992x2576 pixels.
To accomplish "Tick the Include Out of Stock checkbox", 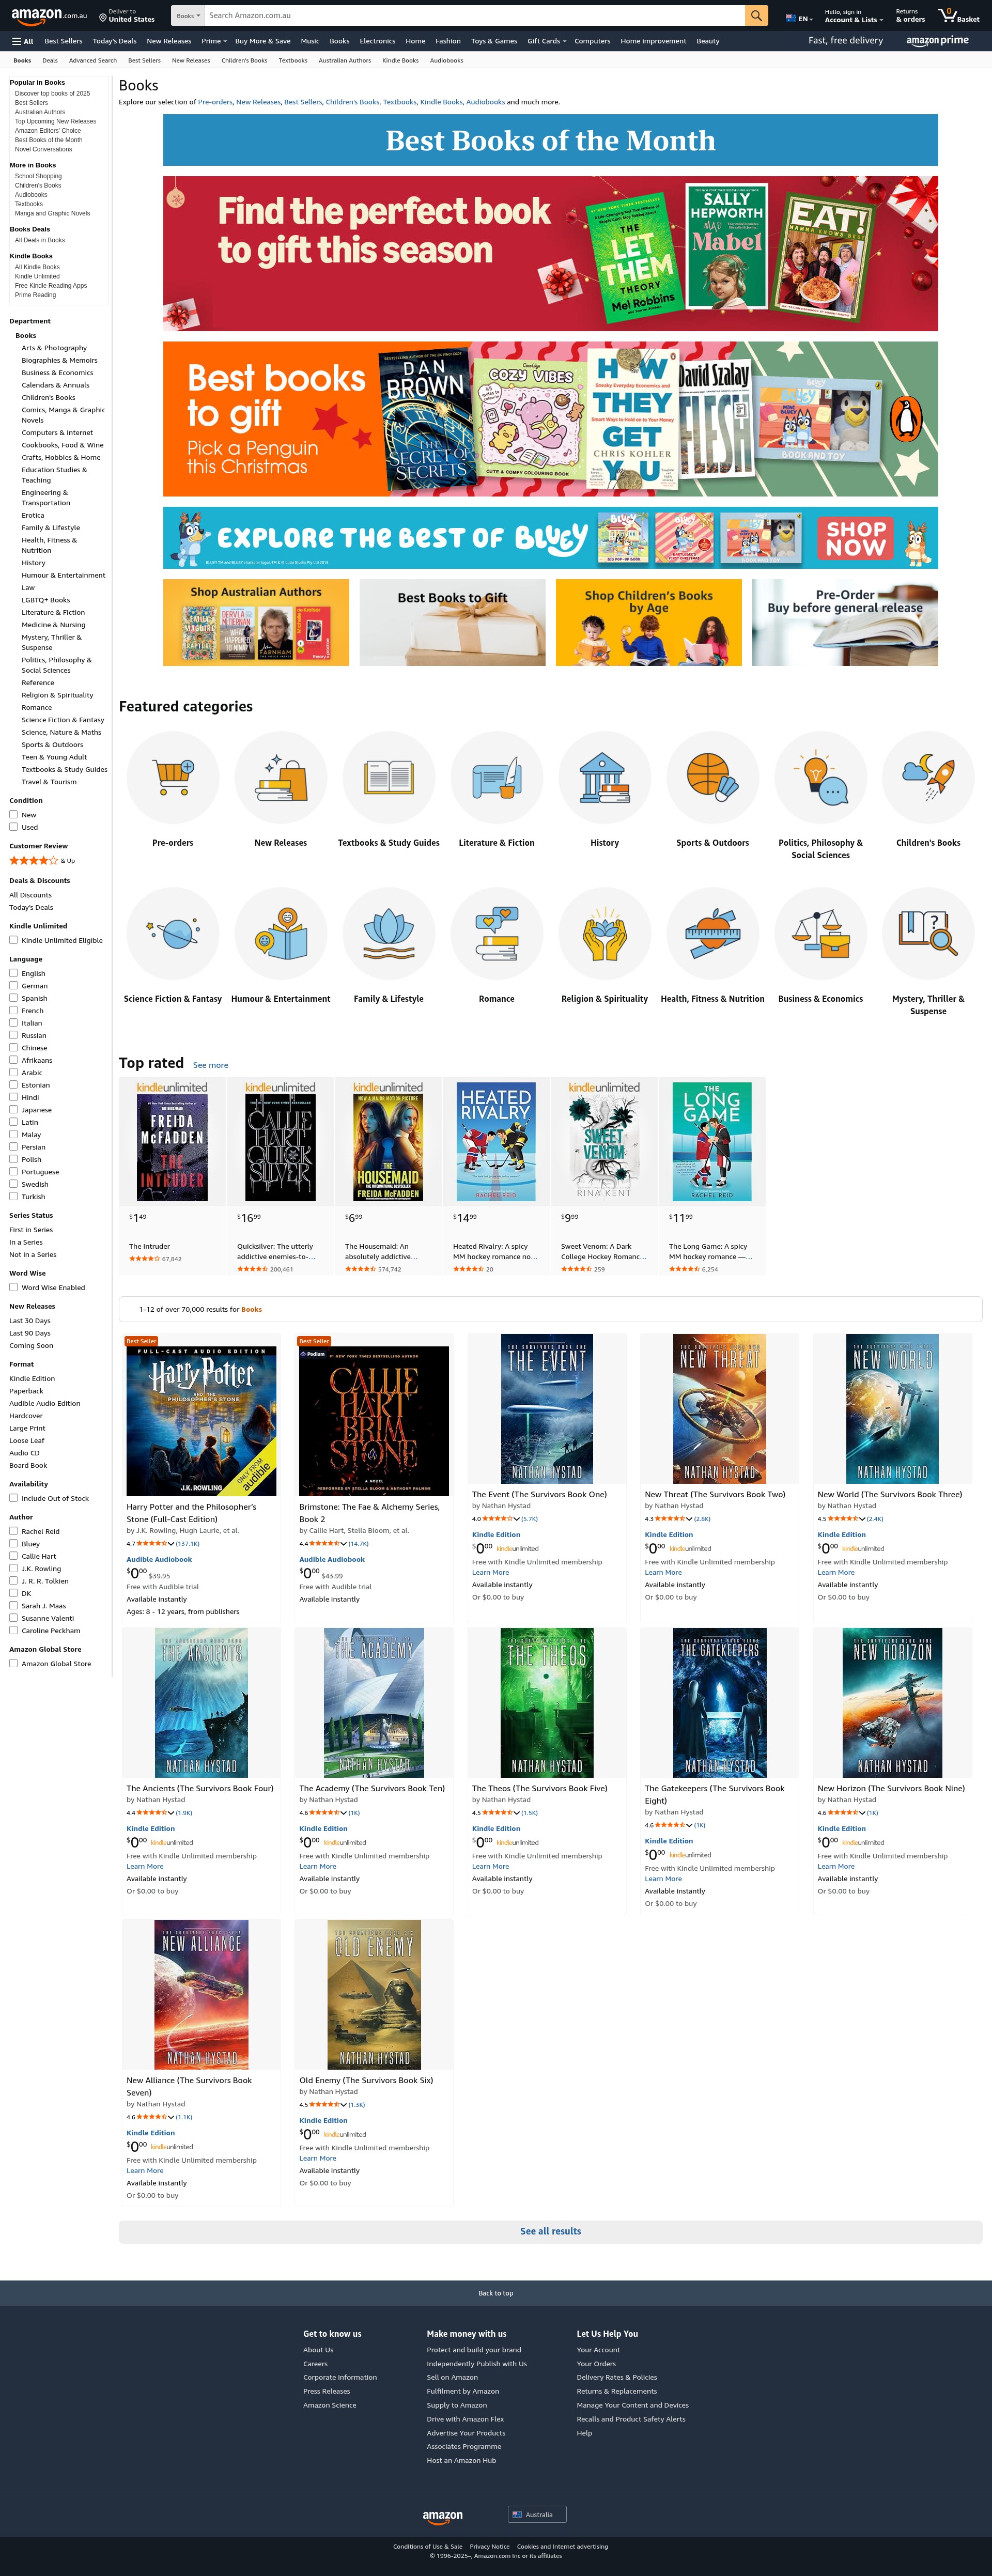I will [14, 1498].
